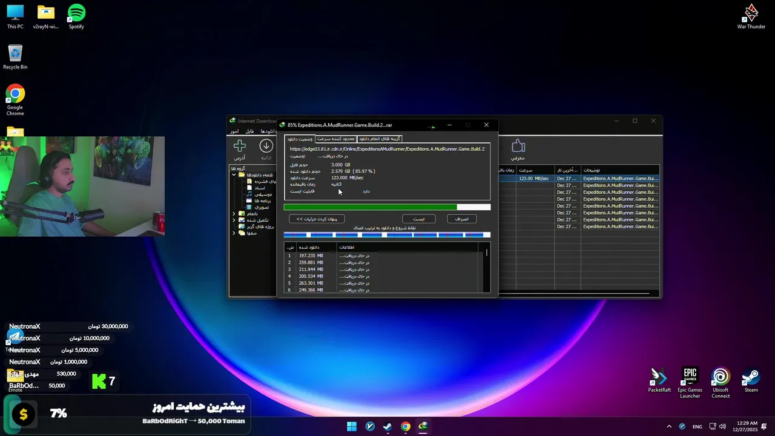Open the امور menu in IDM
Screen dimensions: 775x436
(x=234, y=131)
